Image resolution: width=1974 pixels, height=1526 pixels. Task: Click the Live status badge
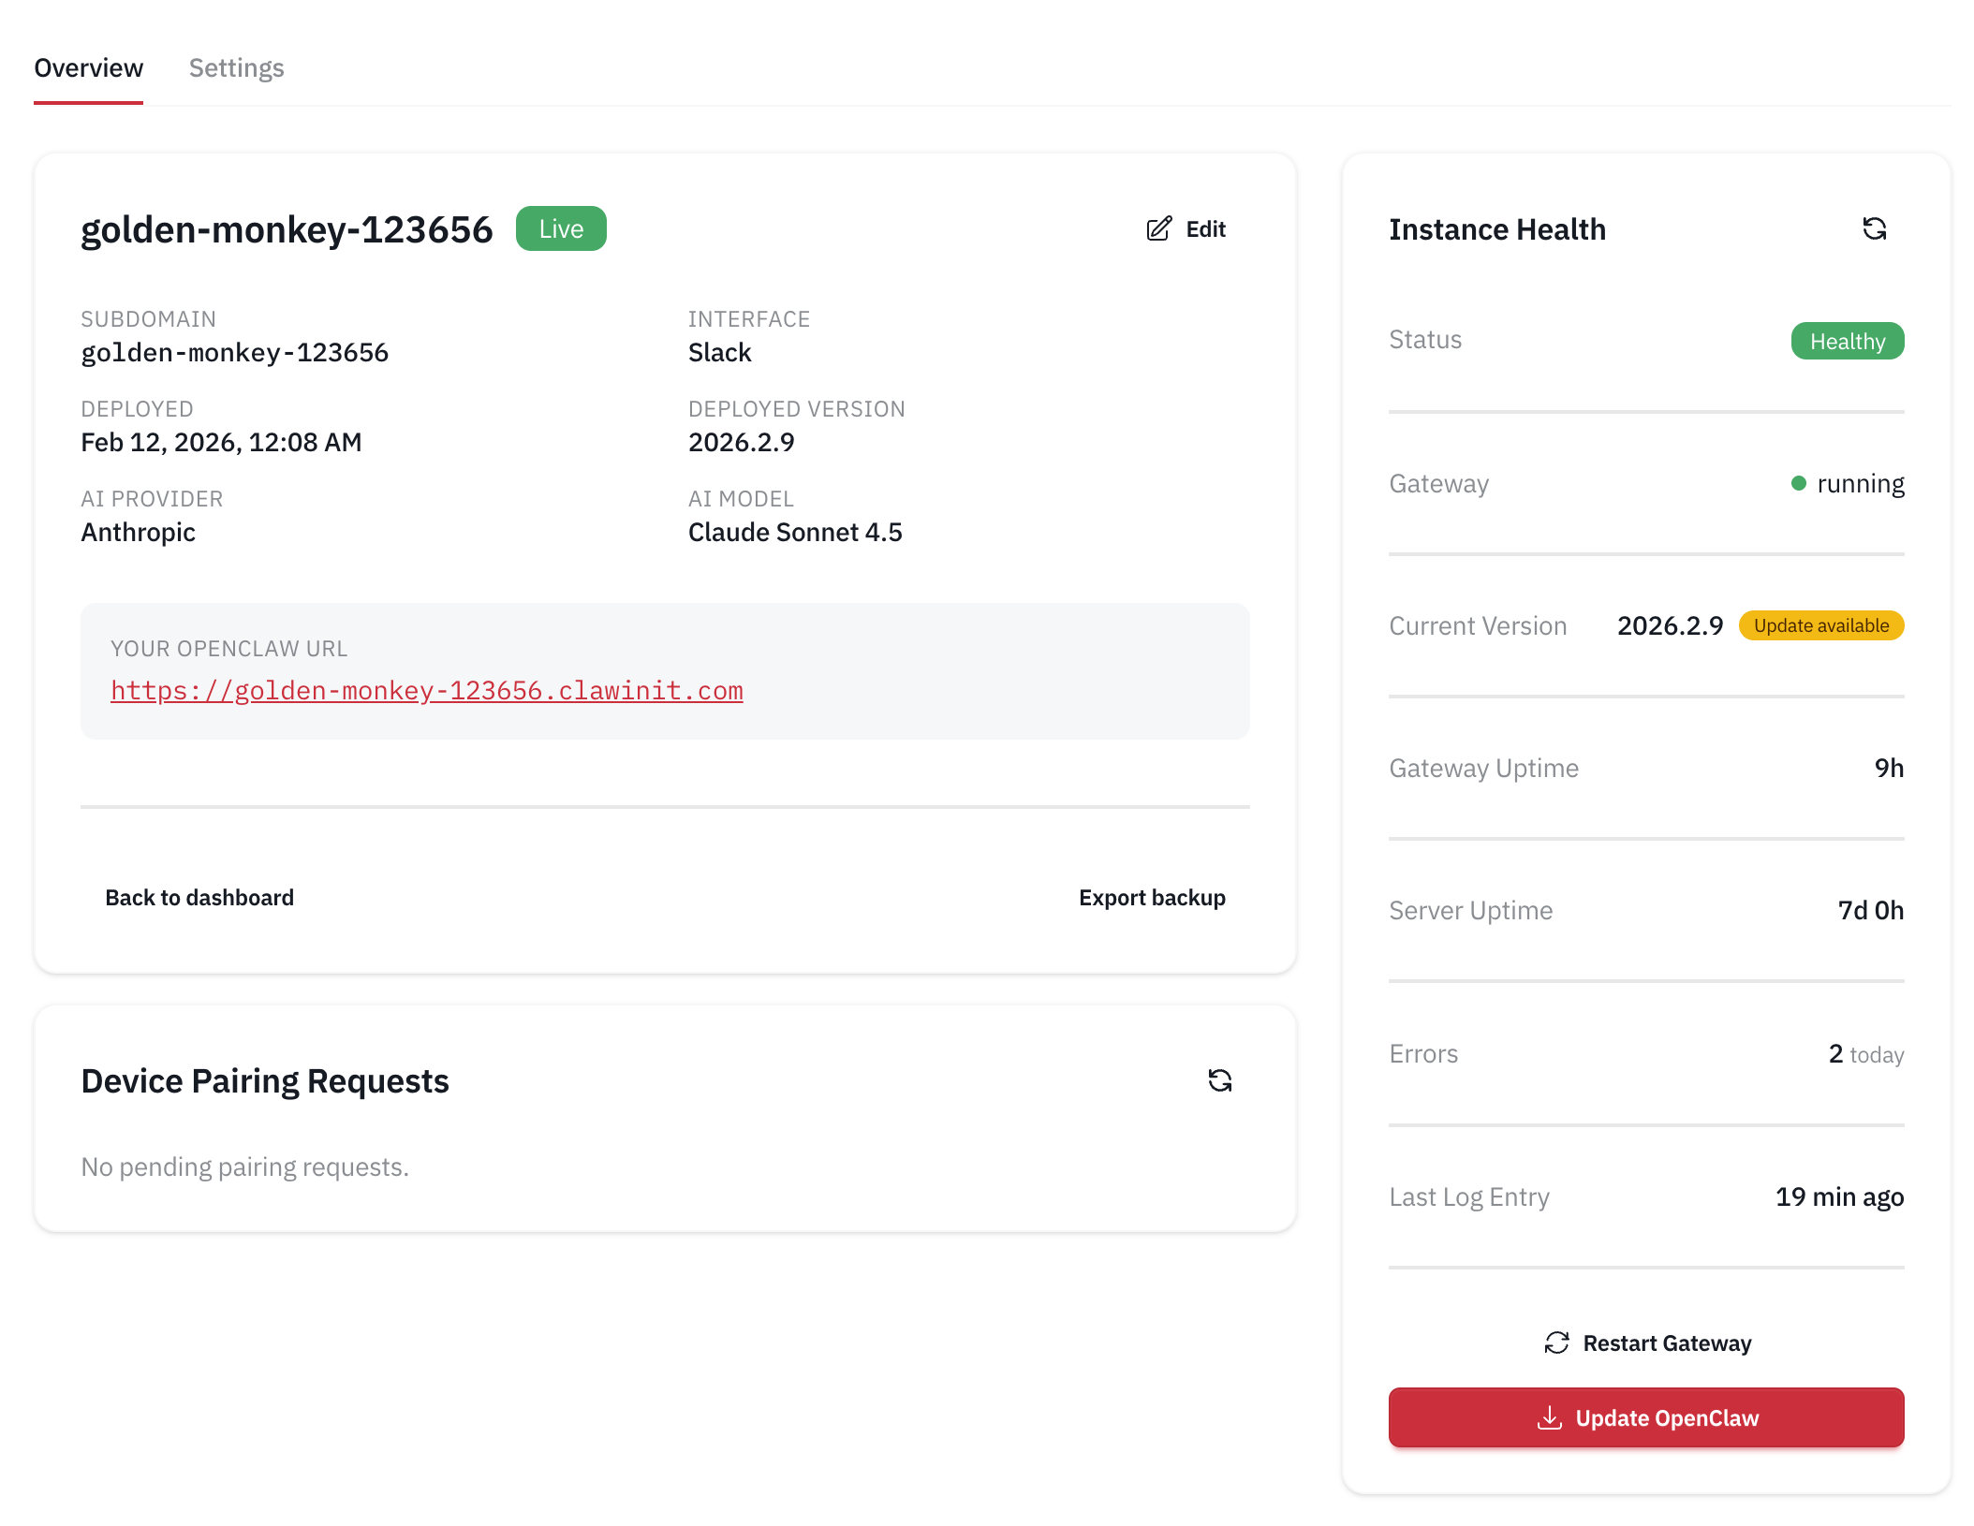point(560,227)
